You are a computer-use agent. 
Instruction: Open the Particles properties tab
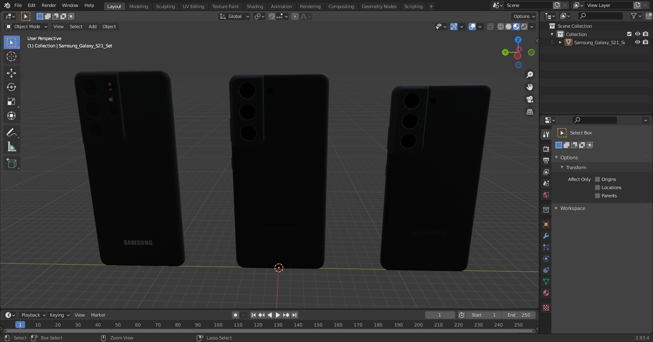[546, 247]
